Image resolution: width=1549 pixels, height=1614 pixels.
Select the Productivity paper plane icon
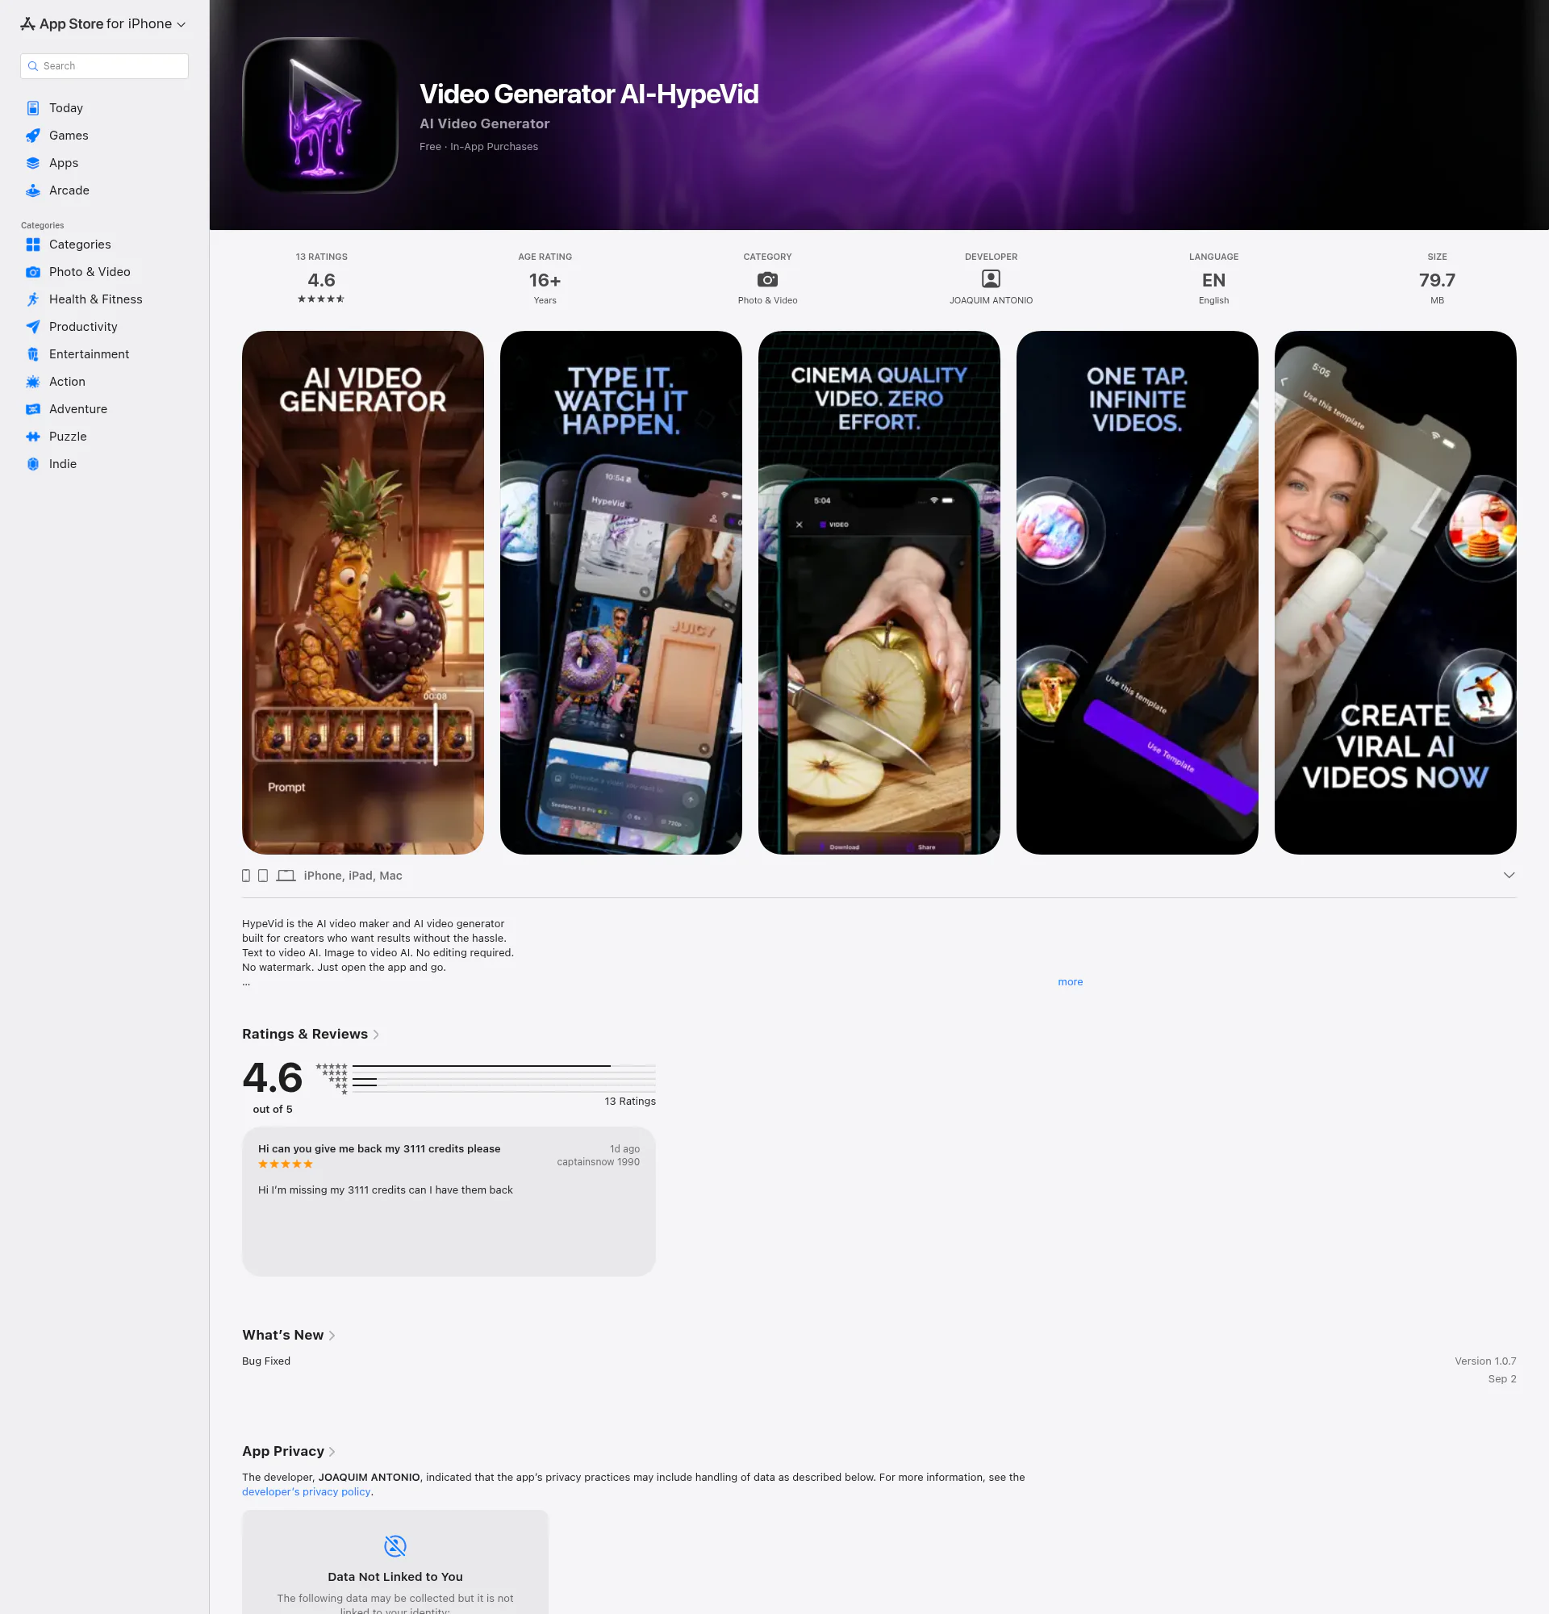pyautogui.click(x=33, y=327)
